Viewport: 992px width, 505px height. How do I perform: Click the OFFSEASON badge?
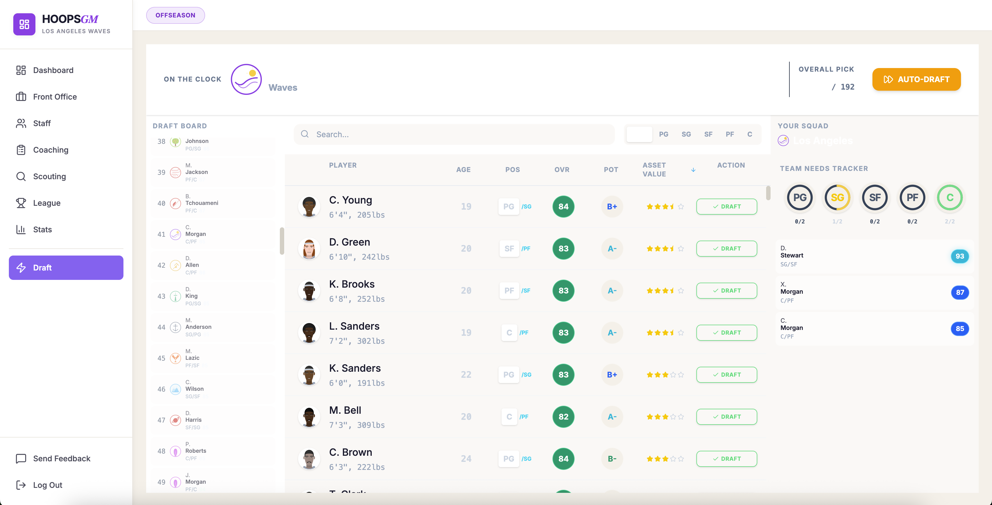pyautogui.click(x=175, y=15)
